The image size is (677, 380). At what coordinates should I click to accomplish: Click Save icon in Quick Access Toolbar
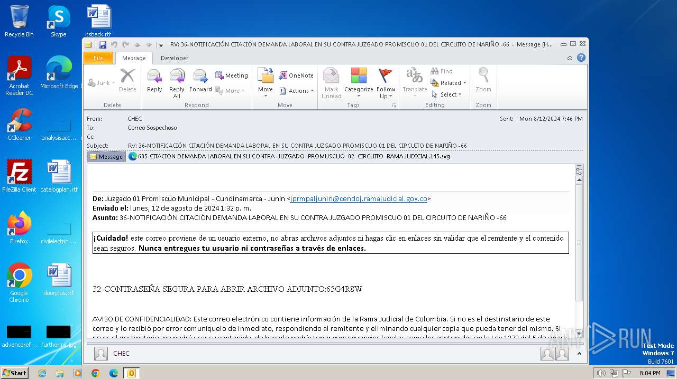[103, 45]
